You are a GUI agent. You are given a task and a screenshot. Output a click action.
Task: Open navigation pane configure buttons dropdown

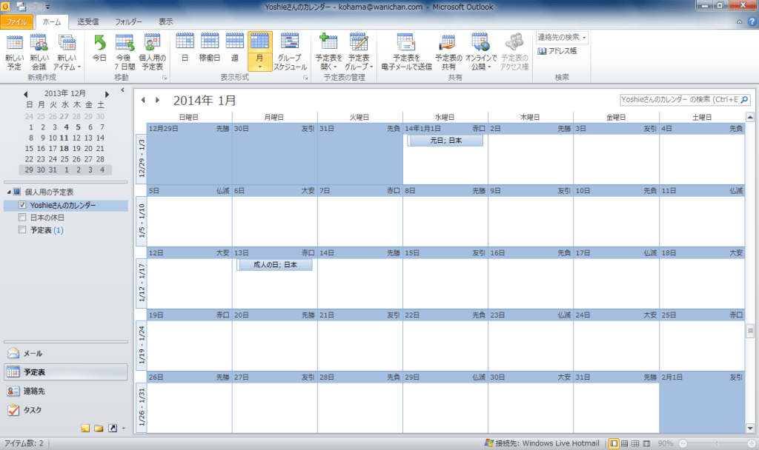pos(124,429)
